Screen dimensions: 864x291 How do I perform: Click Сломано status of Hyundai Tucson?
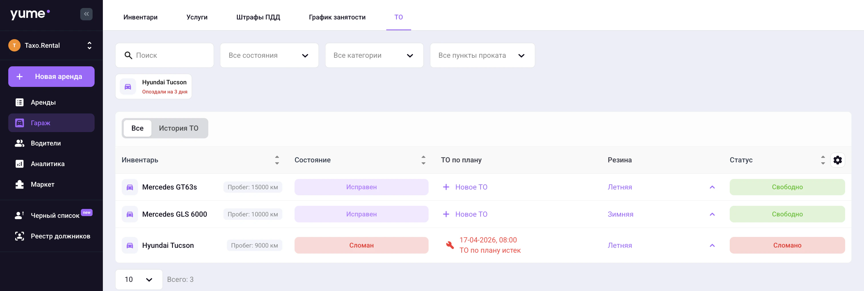point(787,245)
